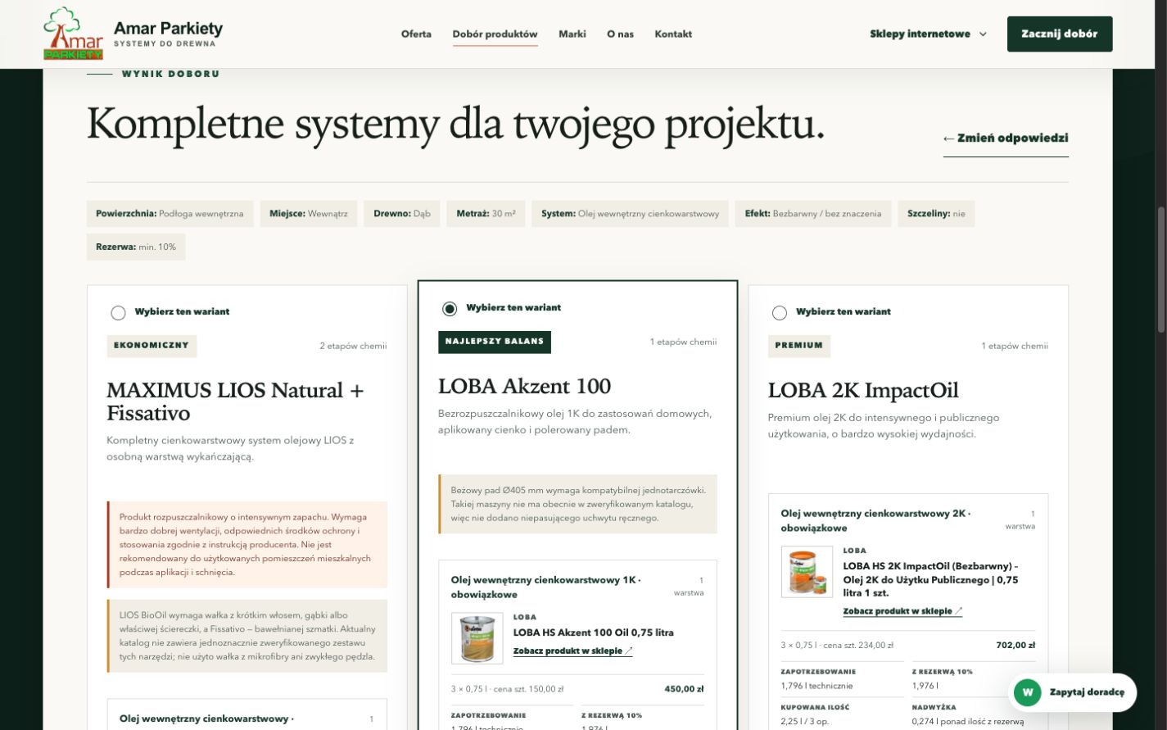Click the Rezerwa: min. 10% tag
The width and height of the screenshot is (1167, 730).
pos(136,247)
